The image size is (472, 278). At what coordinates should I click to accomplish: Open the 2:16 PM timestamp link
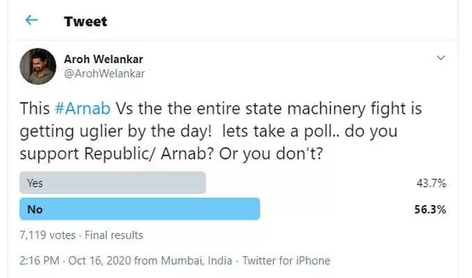tap(40, 261)
